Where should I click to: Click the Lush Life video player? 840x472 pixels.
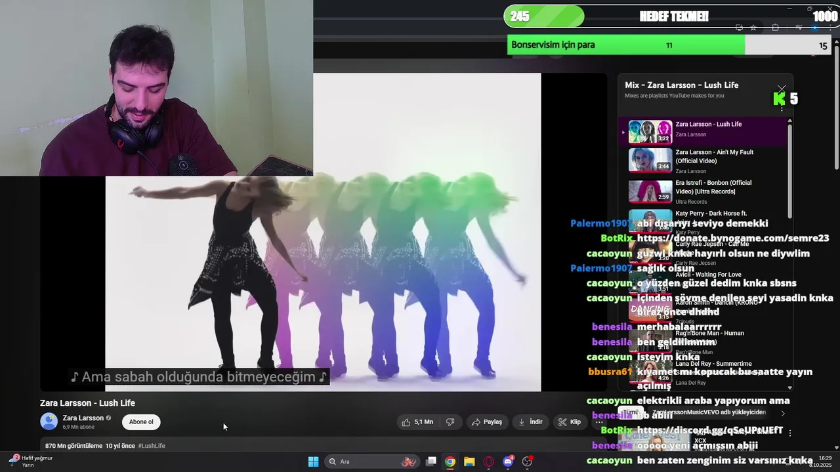click(323, 232)
